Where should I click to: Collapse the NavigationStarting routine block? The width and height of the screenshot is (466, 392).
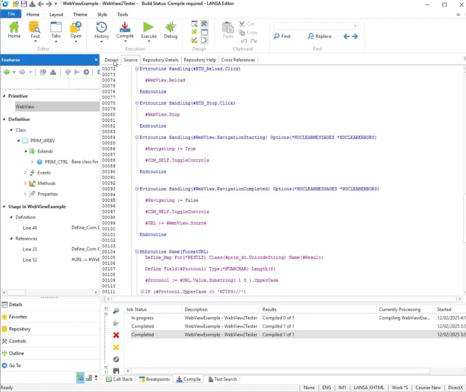(x=137, y=137)
